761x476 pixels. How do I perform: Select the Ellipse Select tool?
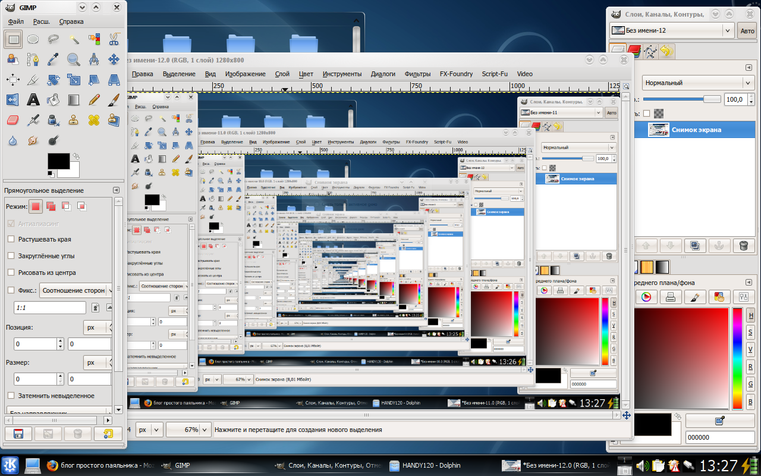pos(33,39)
